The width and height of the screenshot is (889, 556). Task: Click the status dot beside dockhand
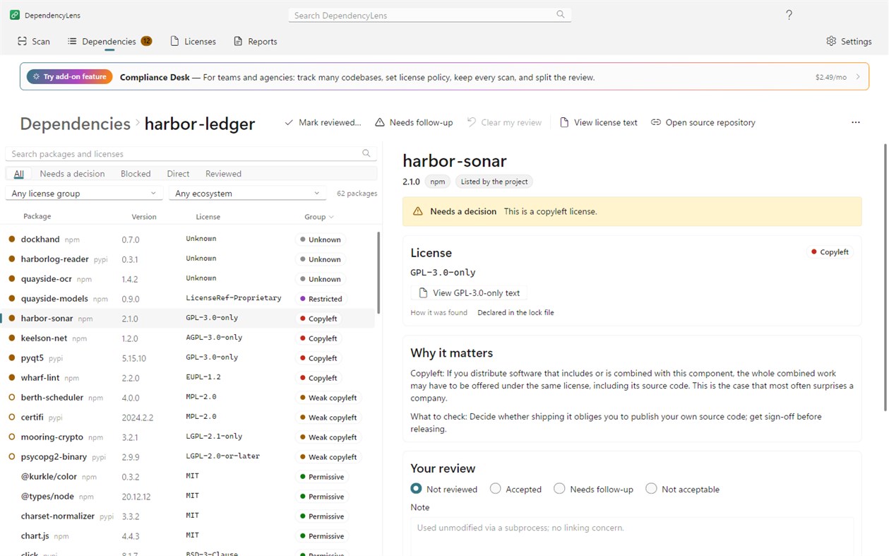click(x=11, y=239)
